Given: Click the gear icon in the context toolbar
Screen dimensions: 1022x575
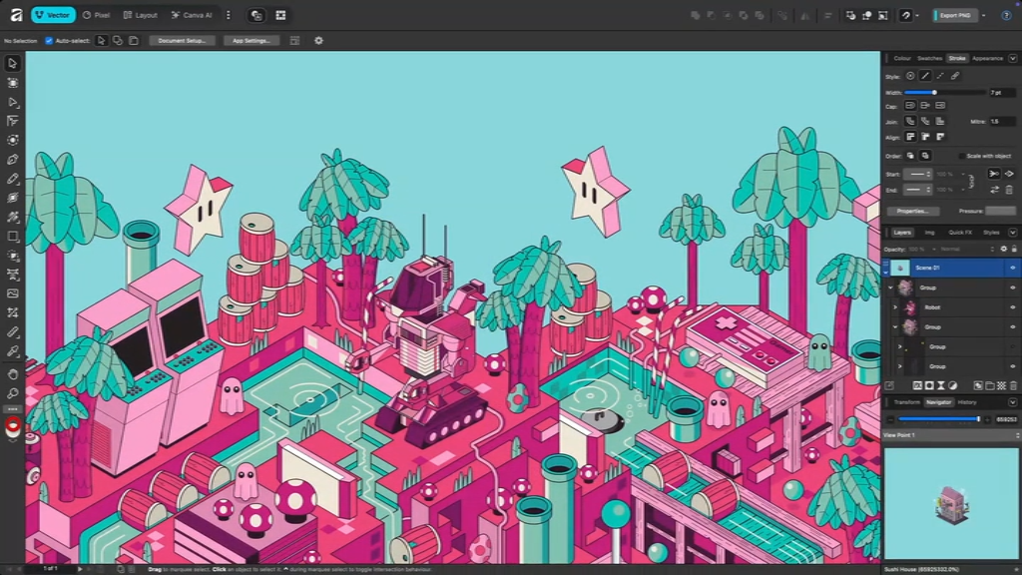Looking at the screenshot, I should pos(318,40).
